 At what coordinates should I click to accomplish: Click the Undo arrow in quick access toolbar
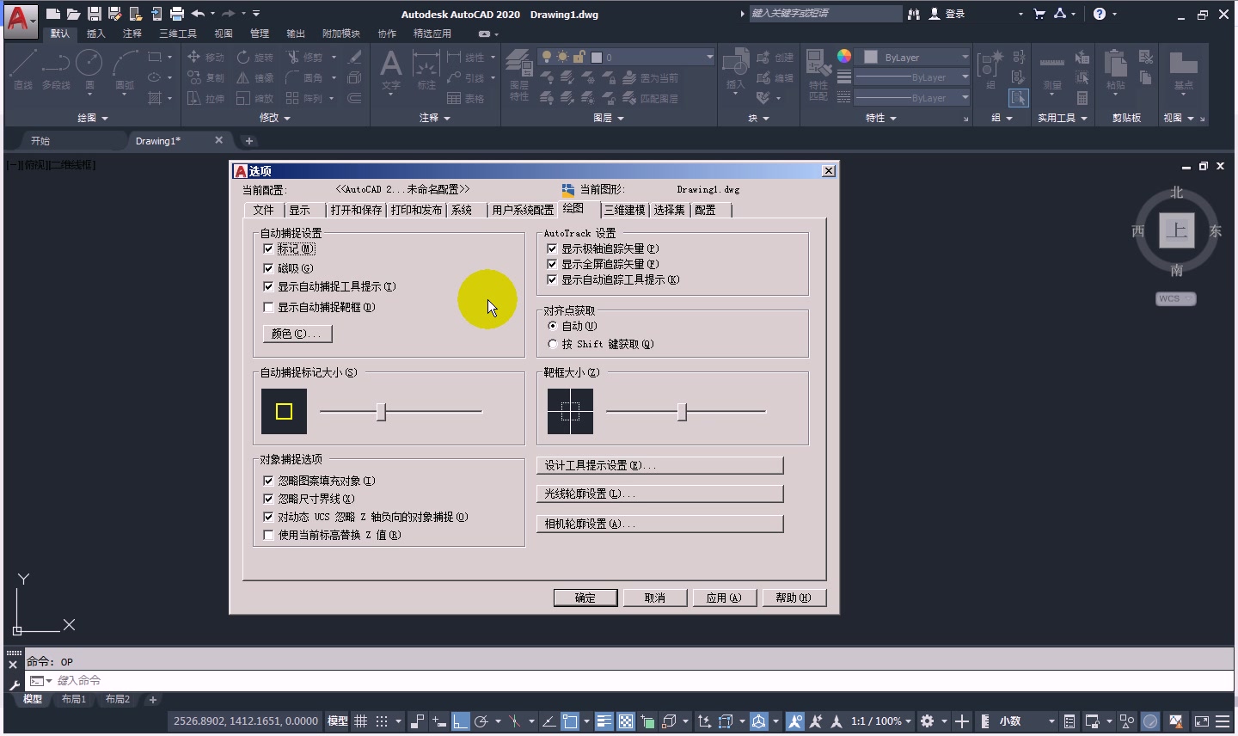[198, 14]
